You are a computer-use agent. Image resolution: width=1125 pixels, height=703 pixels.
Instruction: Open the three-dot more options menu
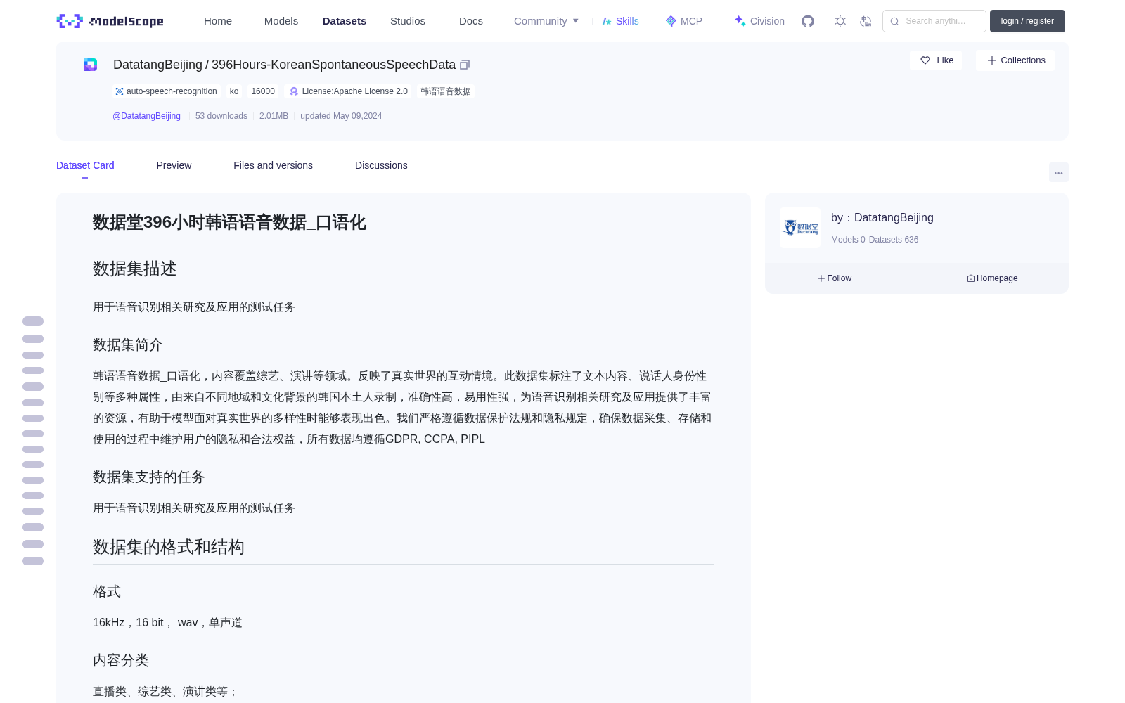coord(1058,172)
